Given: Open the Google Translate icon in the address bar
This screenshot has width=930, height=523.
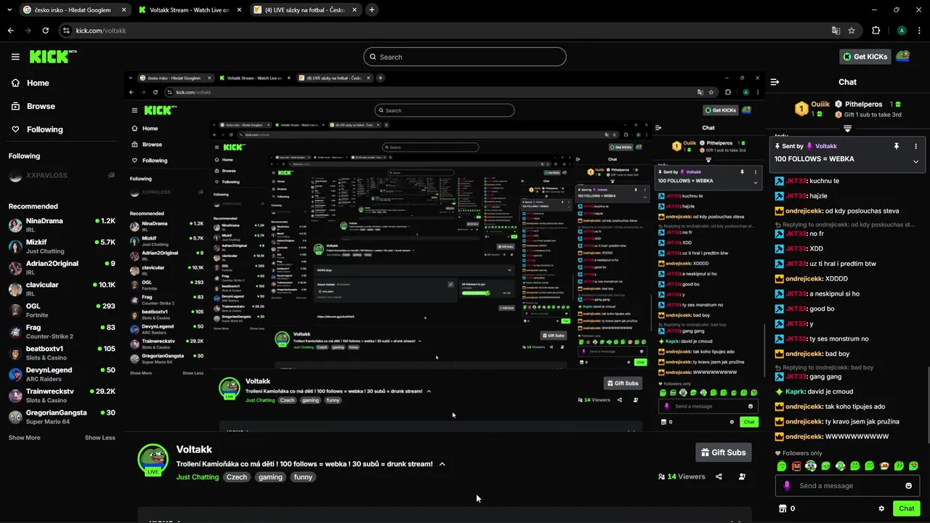Looking at the screenshot, I should pyautogui.click(x=836, y=31).
